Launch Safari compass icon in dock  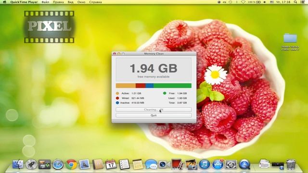point(58,164)
